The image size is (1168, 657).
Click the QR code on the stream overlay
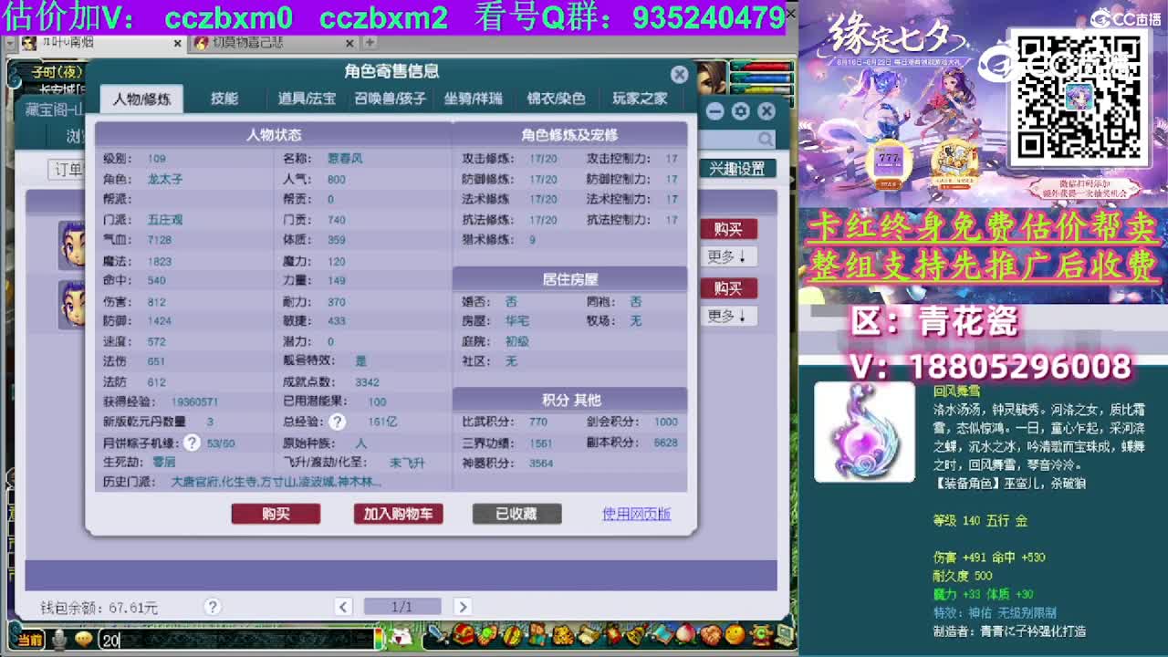(x=1079, y=96)
